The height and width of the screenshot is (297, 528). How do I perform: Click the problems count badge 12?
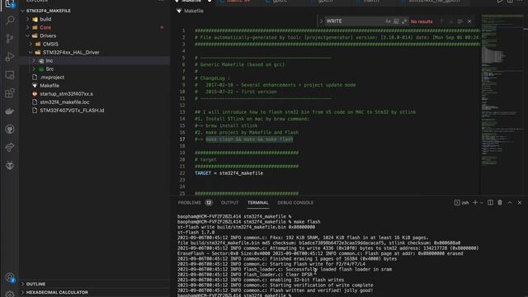(209, 202)
